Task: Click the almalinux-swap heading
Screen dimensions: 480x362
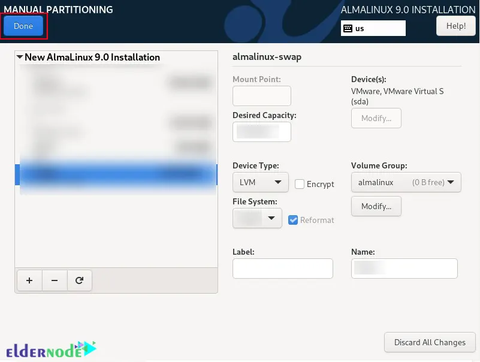Action: tap(267, 57)
